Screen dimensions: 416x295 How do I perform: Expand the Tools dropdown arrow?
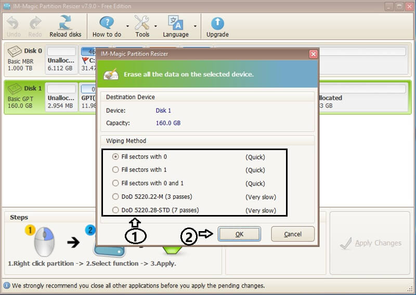click(155, 26)
